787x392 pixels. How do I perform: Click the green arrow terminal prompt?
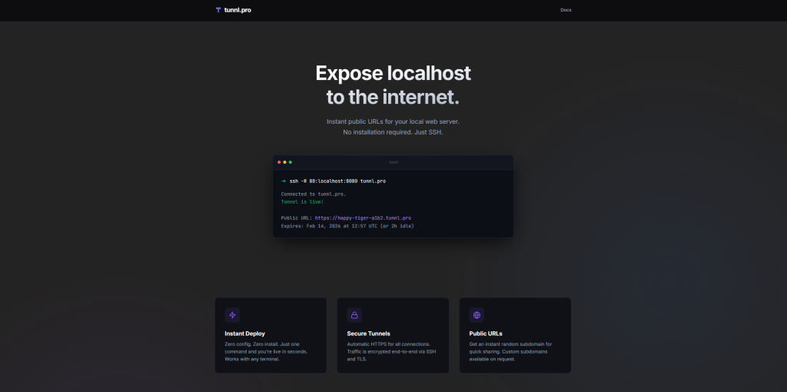(283, 181)
